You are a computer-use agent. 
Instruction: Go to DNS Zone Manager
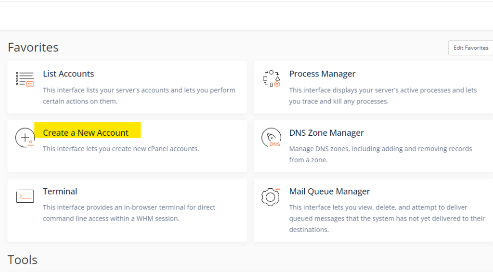click(326, 133)
